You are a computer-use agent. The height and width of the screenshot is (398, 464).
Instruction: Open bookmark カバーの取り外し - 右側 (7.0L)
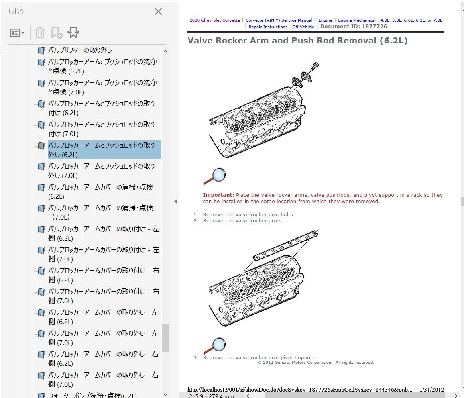(104, 380)
